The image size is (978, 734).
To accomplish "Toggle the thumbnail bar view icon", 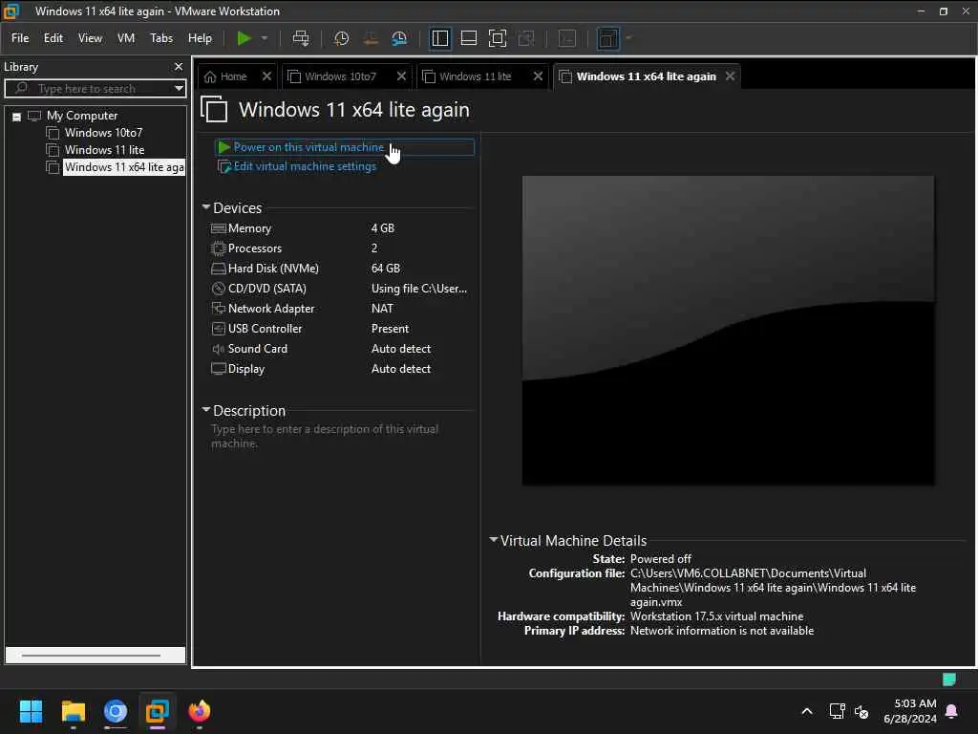I will 468,38.
